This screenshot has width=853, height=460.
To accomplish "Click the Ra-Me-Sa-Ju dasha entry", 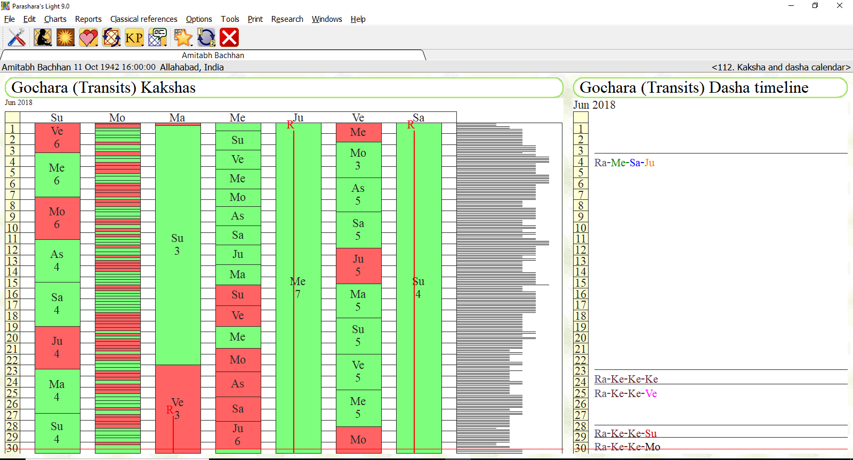I will pyautogui.click(x=624, y=163).
